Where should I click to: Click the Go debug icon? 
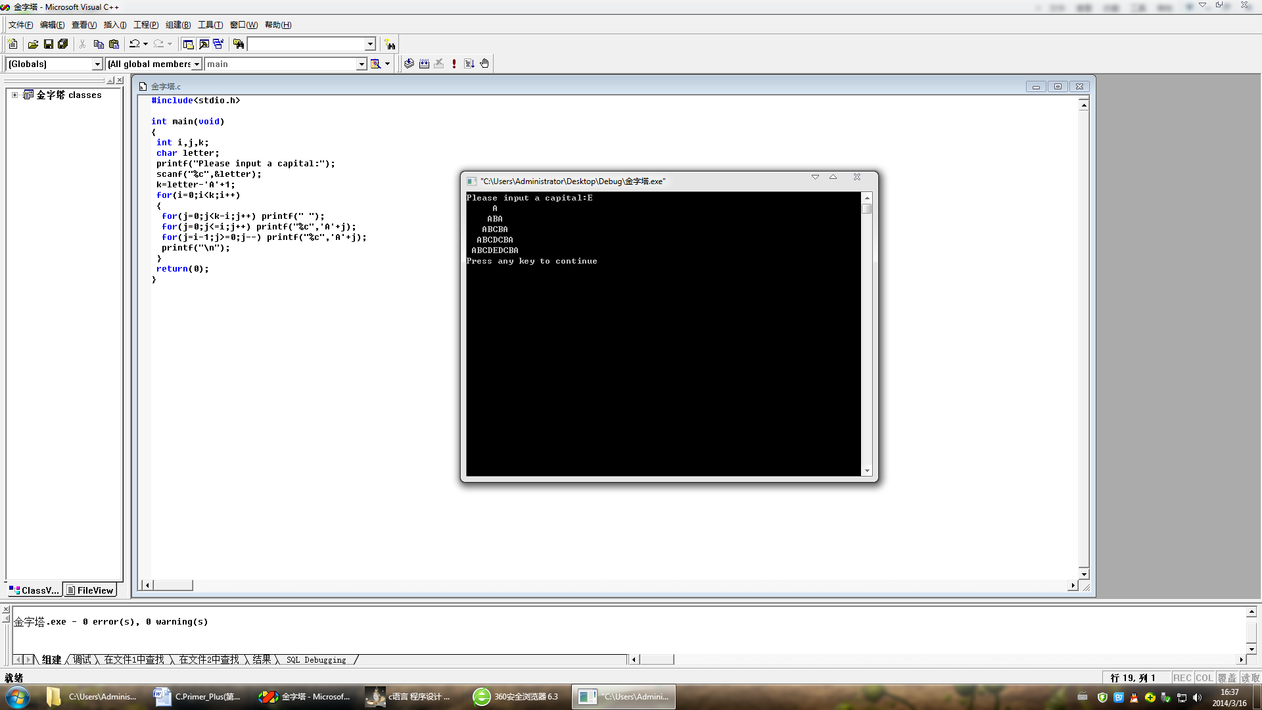pos(469,64)
